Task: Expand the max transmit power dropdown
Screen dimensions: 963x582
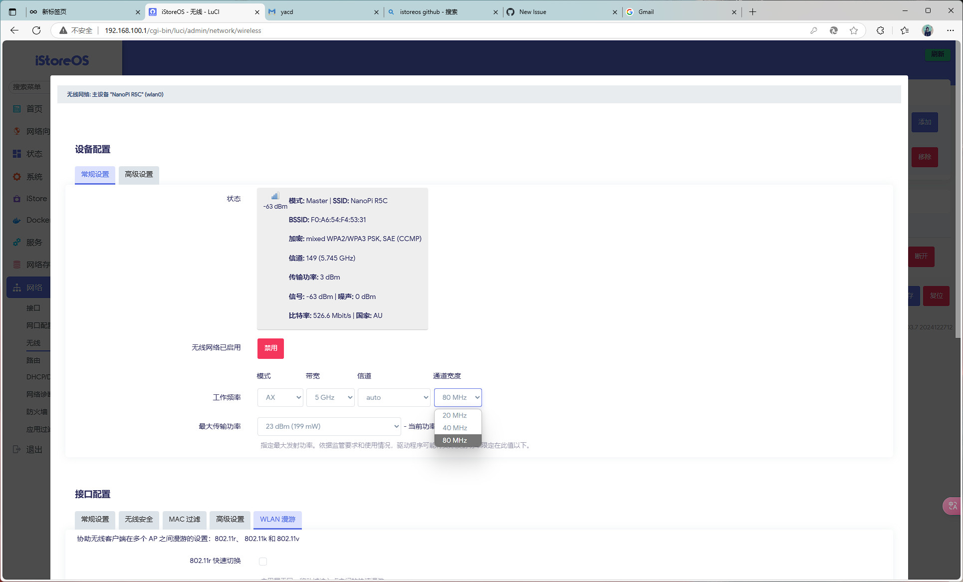Action: (329, 426)
